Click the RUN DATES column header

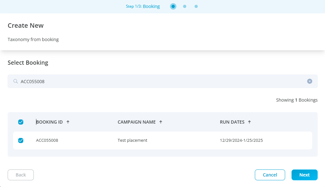(232, 122)
